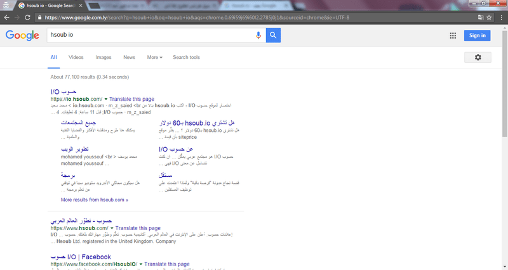Expand arrow beside https://io.hsoub.com/
Image resolution: width=508 pixels, height=270 pixels.
pyautogui.click(x=106, y=100)
